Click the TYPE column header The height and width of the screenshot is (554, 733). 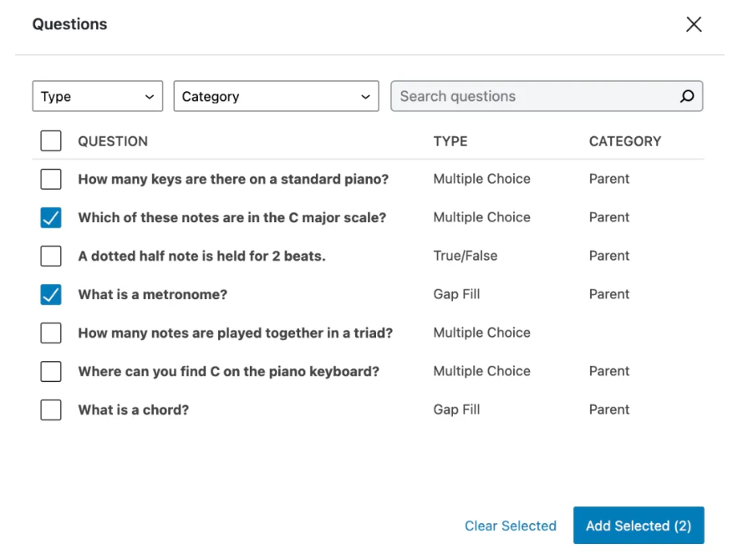pos(450,141)
